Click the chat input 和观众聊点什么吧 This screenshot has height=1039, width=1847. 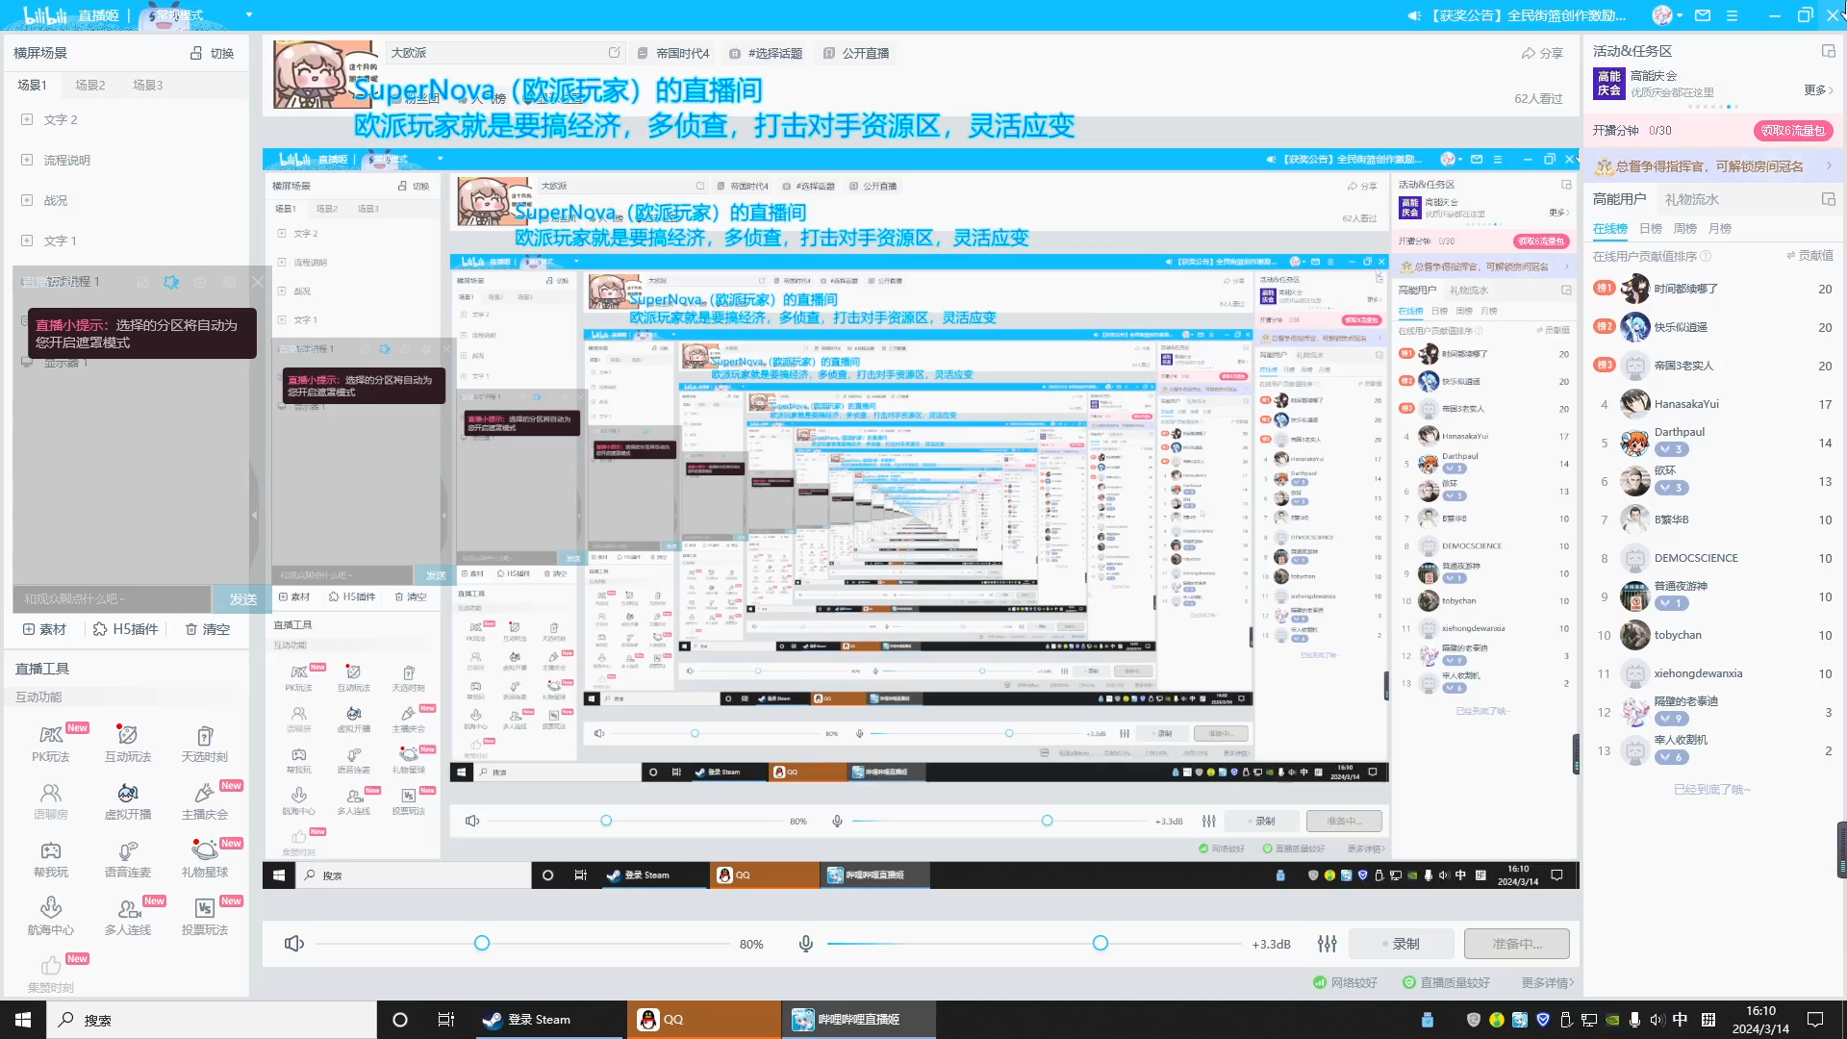pos(114,598)
